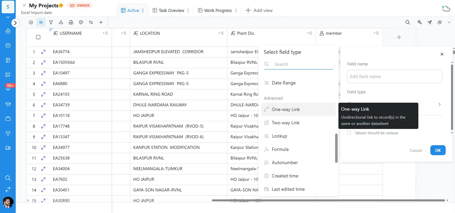Expand the chevron beside the toolbar rings icon
The image size is (455, 213).
coord(448,22)
